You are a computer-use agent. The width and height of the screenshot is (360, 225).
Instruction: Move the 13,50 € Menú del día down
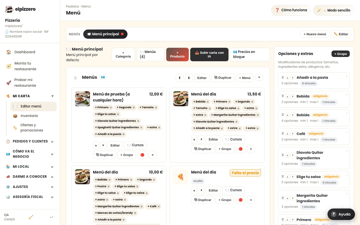[x=201, y=139]
